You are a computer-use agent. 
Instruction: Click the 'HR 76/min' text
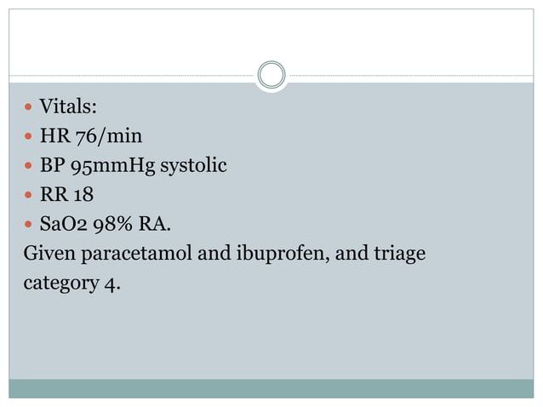[x=91, y=135]
